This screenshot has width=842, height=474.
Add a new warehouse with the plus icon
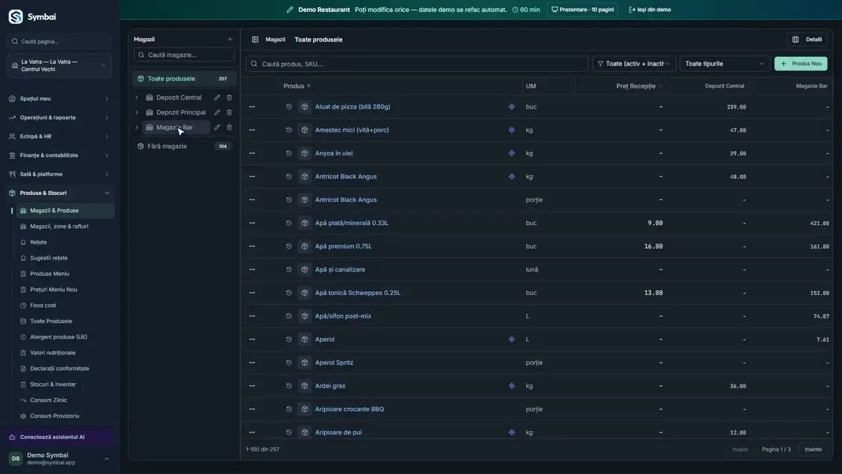pyautogui.click(x=230, y=39)
